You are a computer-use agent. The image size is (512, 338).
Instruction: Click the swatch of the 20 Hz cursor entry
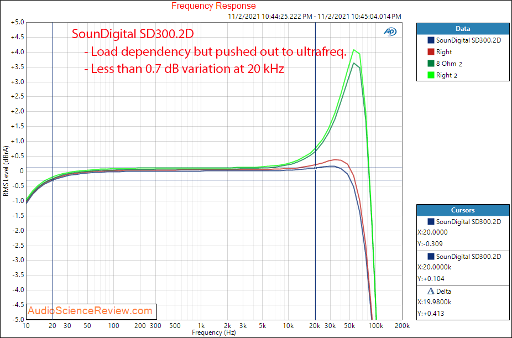point(431,222)
